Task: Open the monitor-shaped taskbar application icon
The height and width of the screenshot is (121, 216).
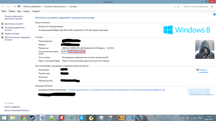Action: pyautogui.click(x=101, y=118)
